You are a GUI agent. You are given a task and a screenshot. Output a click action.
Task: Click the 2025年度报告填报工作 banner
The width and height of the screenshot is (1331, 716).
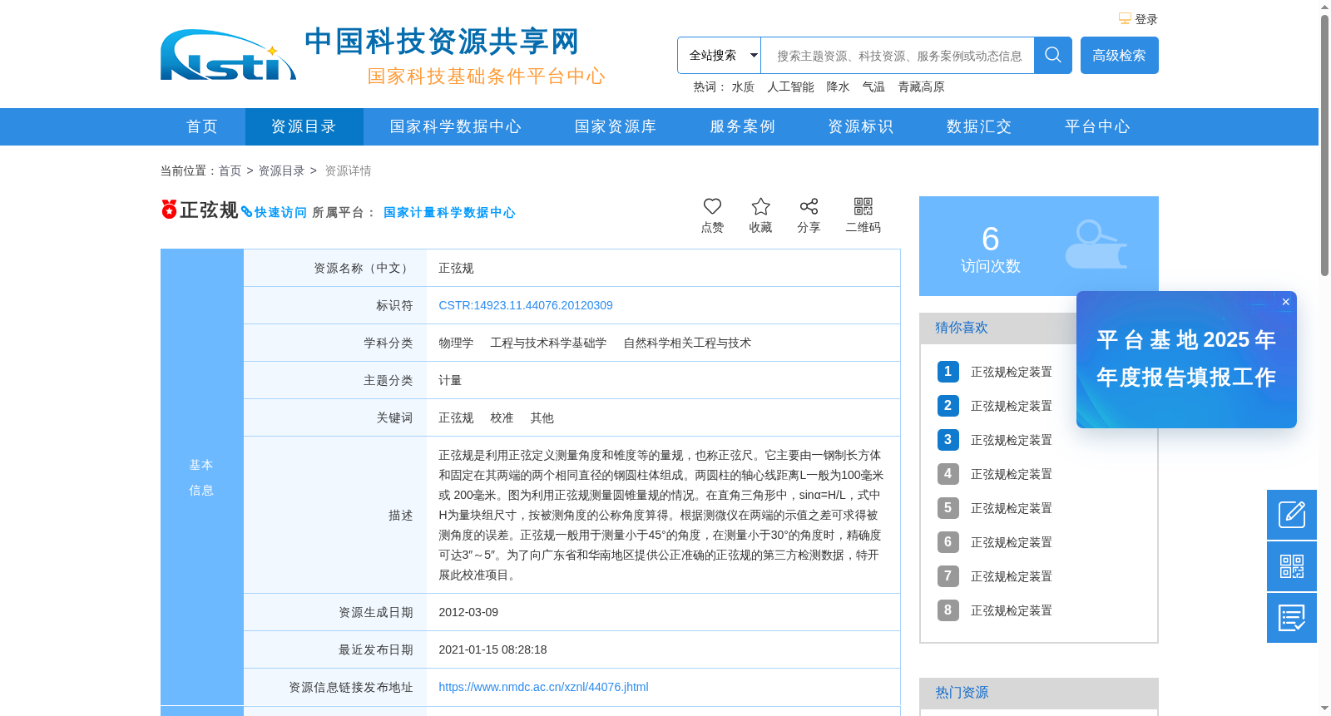(x=1186, y=359)
